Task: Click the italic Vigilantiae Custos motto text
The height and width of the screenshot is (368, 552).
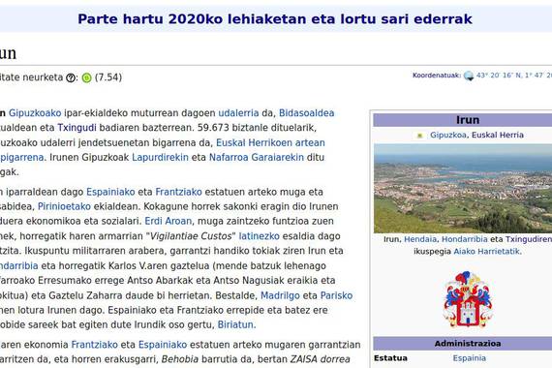Action: tap(191, 236)
